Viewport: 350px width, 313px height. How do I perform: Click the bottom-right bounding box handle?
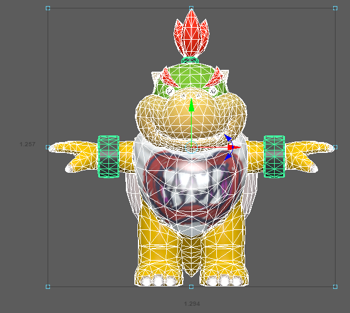(335, 287)
